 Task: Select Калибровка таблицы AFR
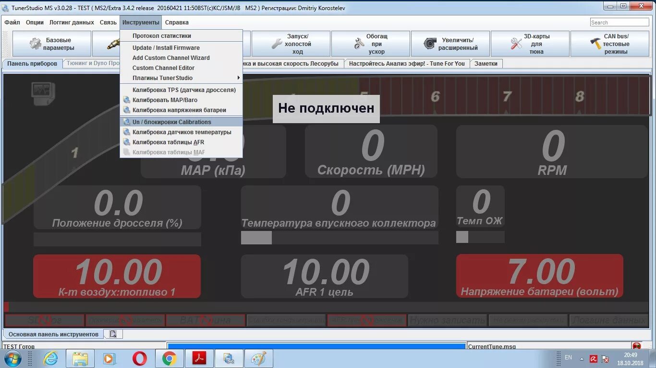[x=181, y=142]
